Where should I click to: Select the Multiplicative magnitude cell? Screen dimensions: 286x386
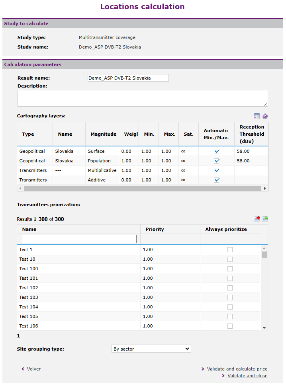[102, 170]
